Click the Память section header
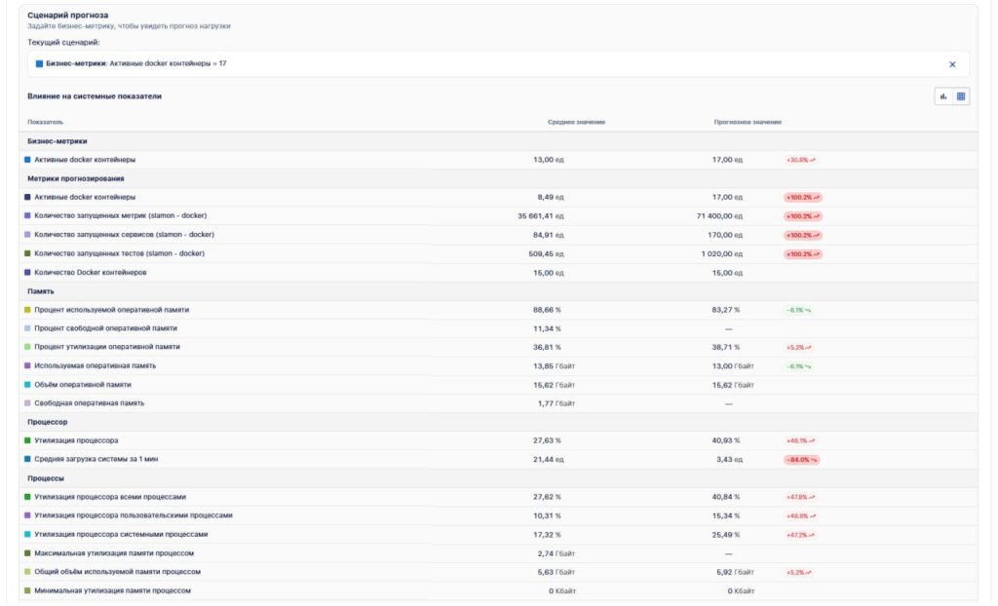The height and width of the screenshot is (606, 998). tap(41, 291)
